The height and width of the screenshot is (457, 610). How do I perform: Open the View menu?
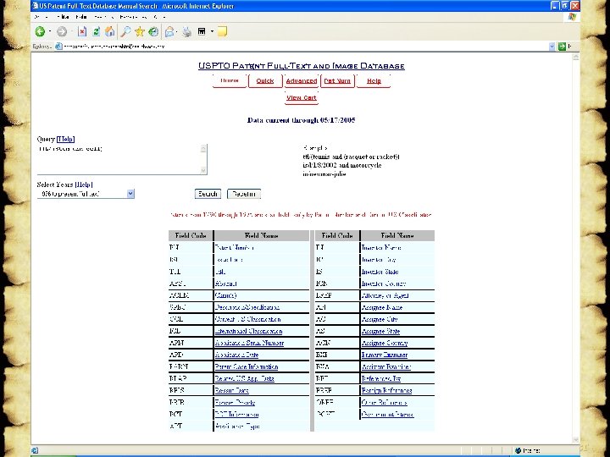81,17
